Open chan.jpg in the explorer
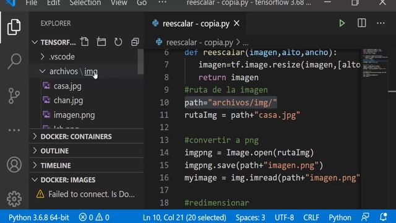 point(68,100)
